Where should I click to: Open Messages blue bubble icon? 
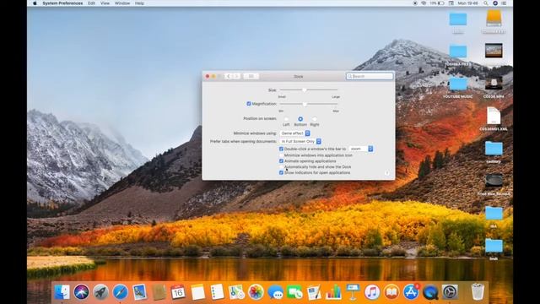276,292
